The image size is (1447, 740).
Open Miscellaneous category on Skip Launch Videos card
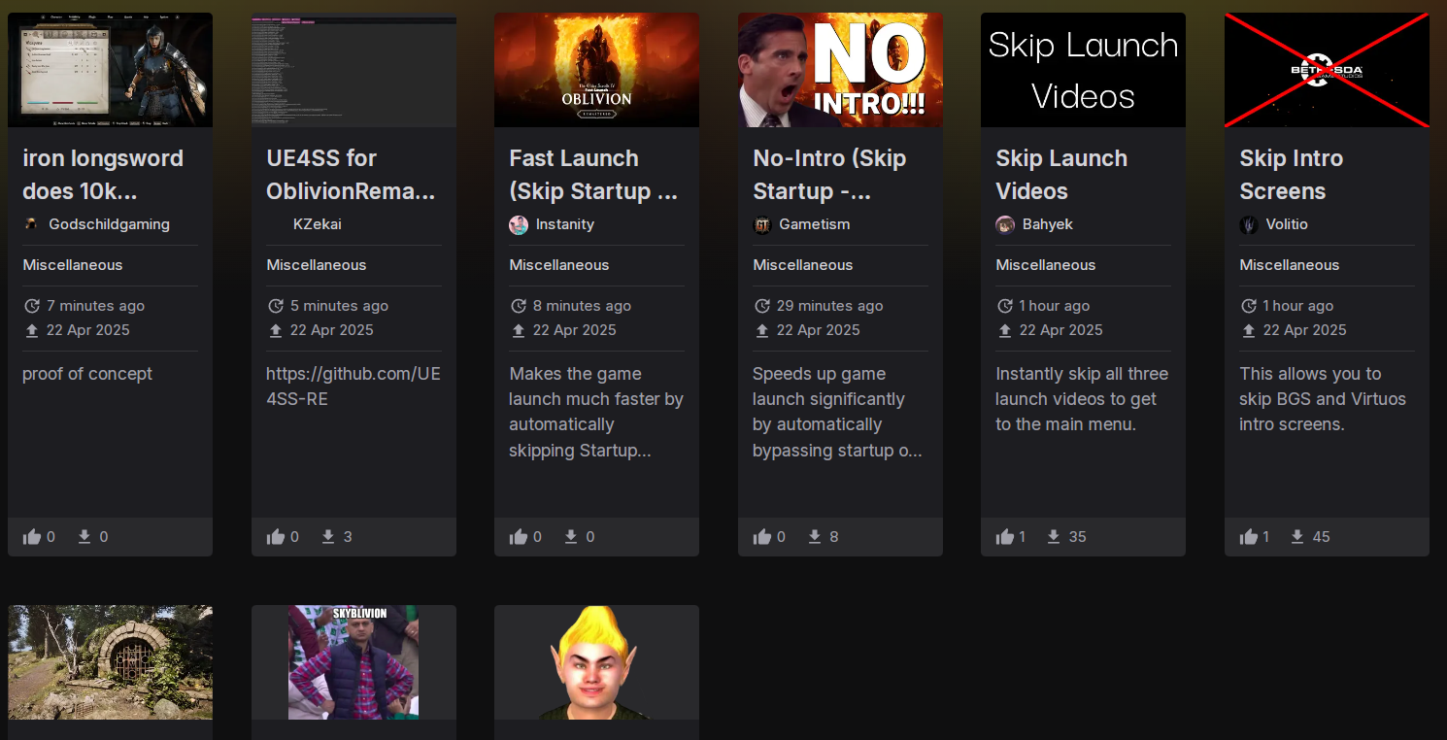point(1046,265)
